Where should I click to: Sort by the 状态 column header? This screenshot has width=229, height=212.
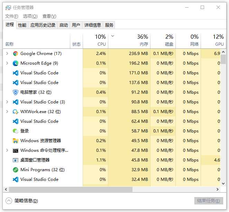coord(76,41)
